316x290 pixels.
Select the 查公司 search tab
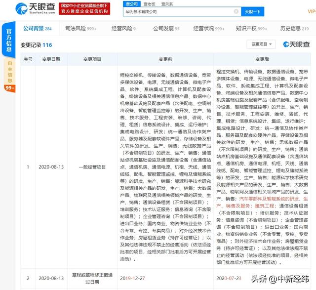click(132, 4)
